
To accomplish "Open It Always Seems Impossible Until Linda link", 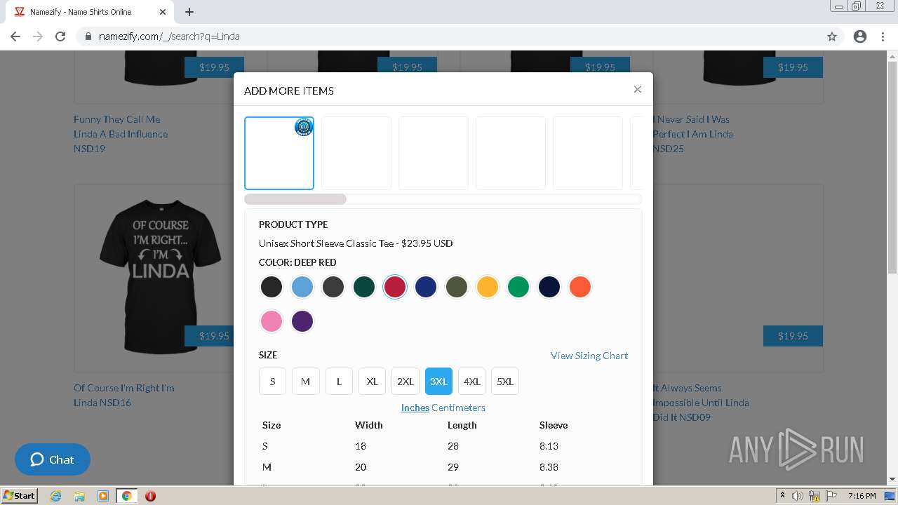I will 701,403.
